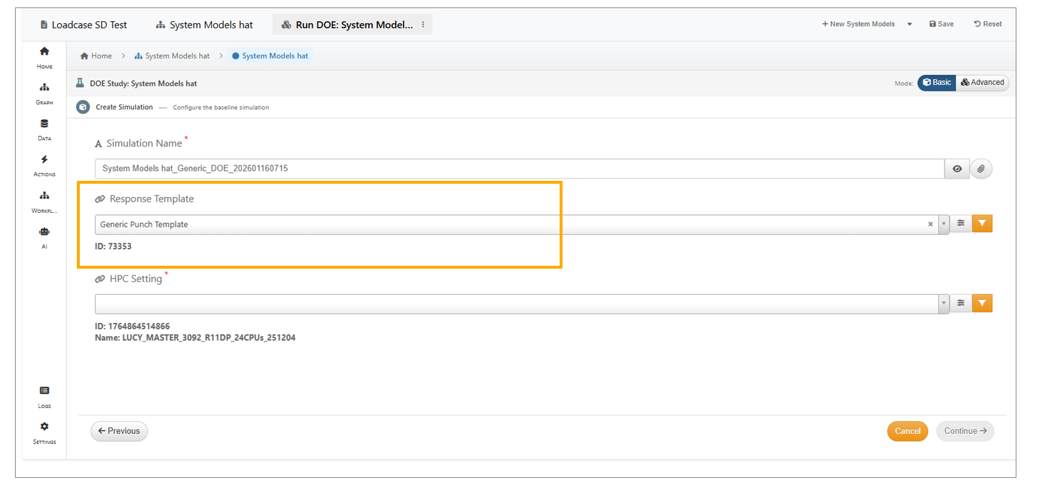1047x494 pixels.
Task: Click the paperclip attach icon
Action: [981, 169]
